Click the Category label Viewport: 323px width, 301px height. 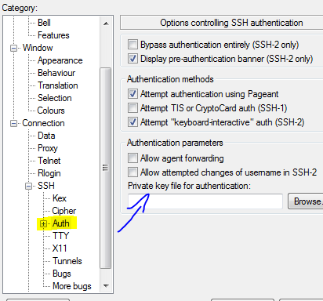20,8
